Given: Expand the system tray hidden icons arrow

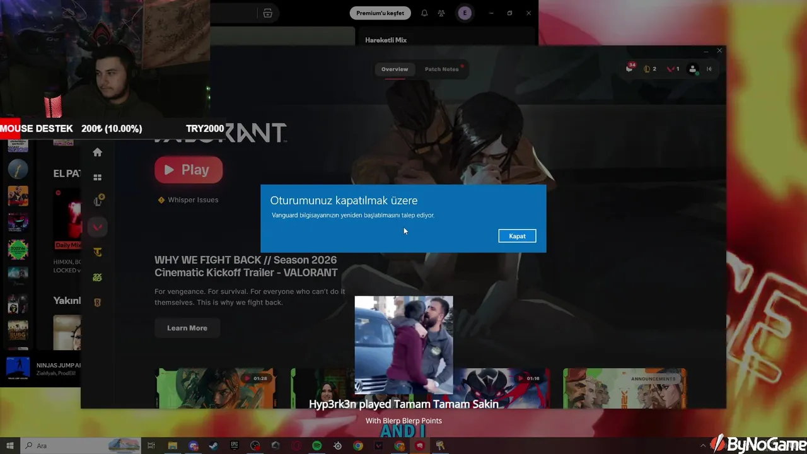Looking at the screenshot, I should [703, 446].
